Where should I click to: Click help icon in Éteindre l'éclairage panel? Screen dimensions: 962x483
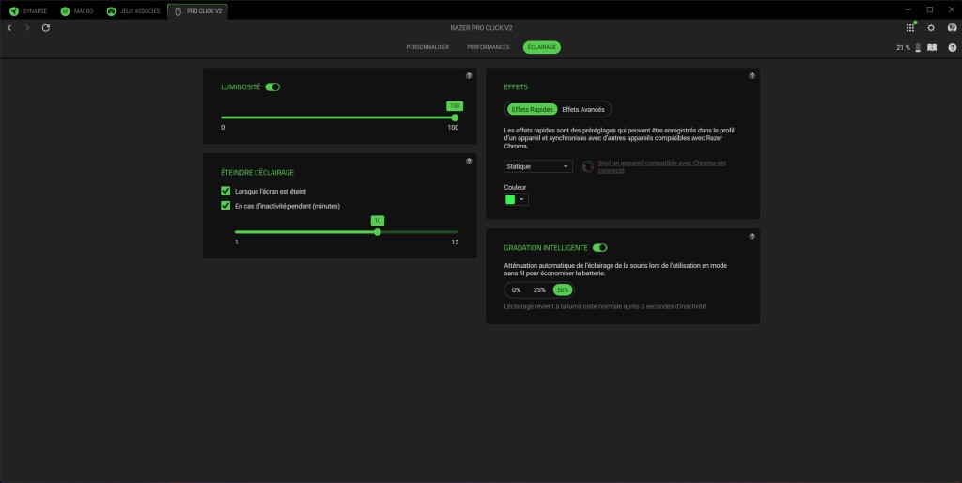(469, 161)
